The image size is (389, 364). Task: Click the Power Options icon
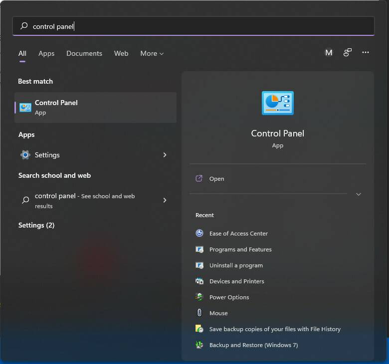(x=199, y=297)
